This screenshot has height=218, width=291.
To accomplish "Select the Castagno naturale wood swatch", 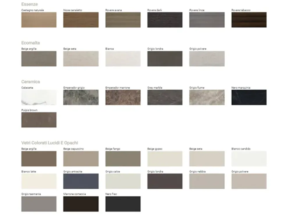I will [x=39, y=20].
